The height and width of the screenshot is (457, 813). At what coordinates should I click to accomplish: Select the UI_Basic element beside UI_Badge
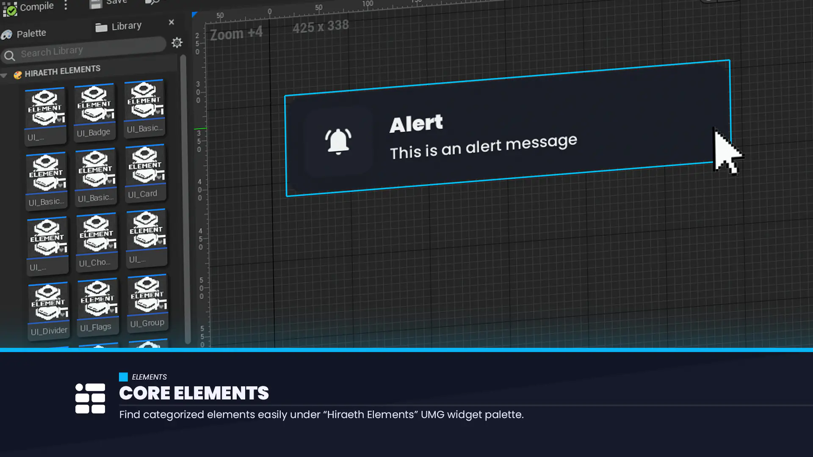click(x=144, y=108)
